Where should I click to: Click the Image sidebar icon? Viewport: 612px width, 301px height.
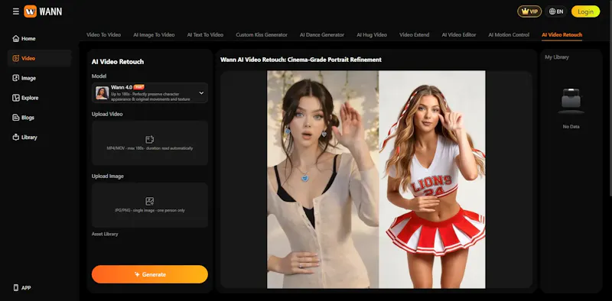15,78
